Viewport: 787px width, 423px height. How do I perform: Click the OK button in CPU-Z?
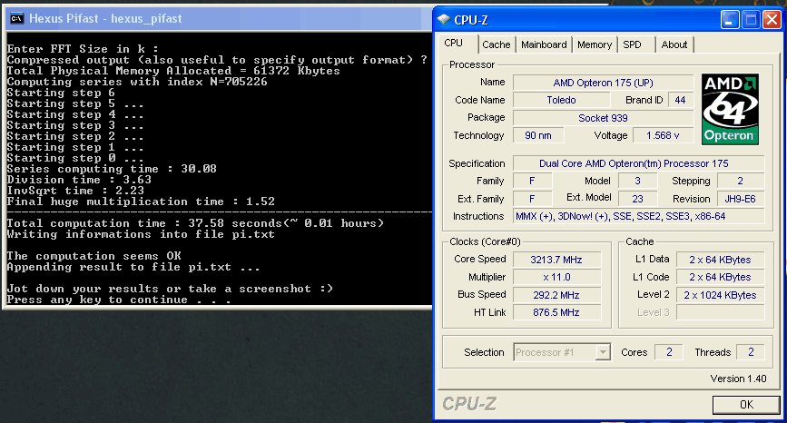point(746,405)
